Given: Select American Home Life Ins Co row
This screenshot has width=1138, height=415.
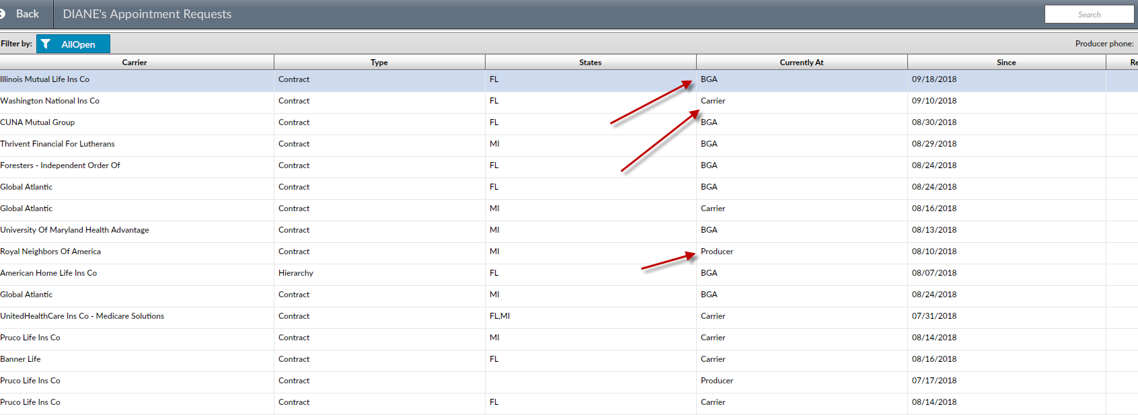Looking at the screenshot, I should (x=569, y=274).
